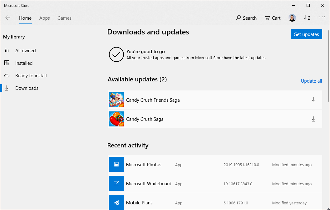Open the Microsoft Photos activity entry
The width and height of the screenshot is (330, 210).
(x=215, y=164)
